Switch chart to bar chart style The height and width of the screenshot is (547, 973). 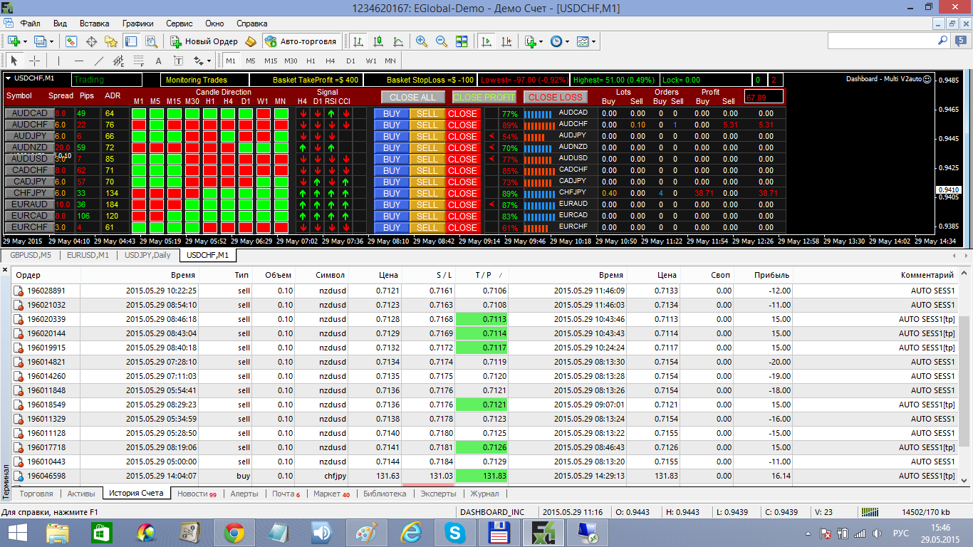(358, 41)
